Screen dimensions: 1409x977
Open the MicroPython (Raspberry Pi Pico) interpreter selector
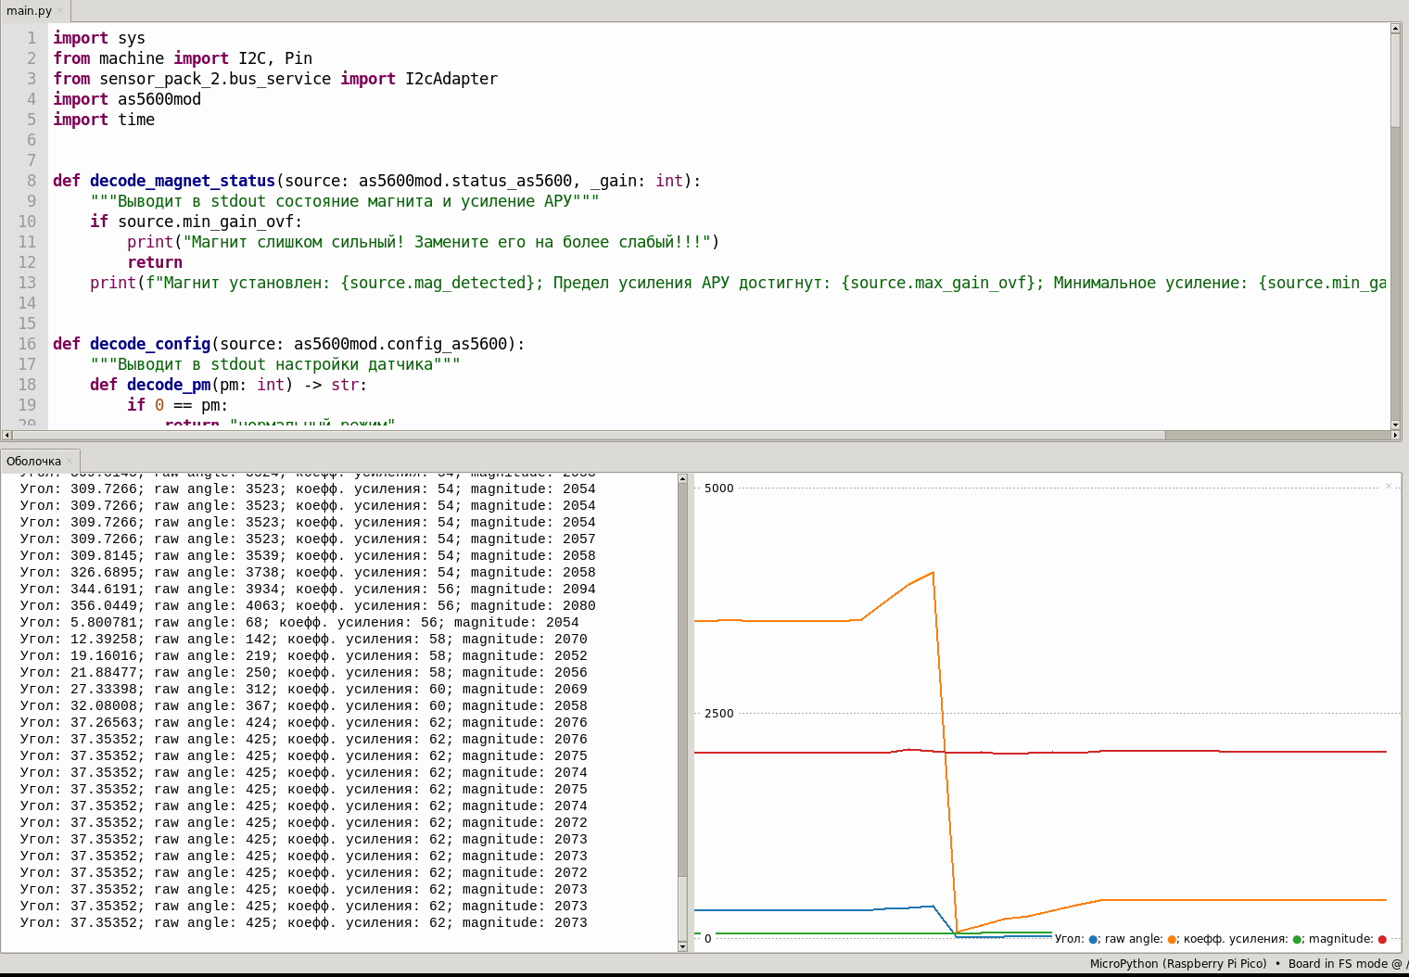click(1177, 964)
